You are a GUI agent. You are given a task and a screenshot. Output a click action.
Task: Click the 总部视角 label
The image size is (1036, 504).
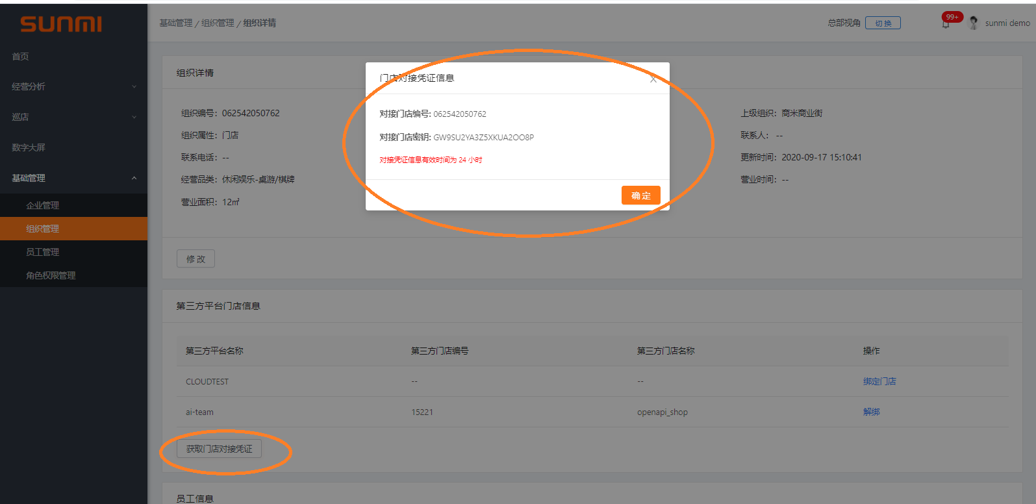click(x=844, y=23)
